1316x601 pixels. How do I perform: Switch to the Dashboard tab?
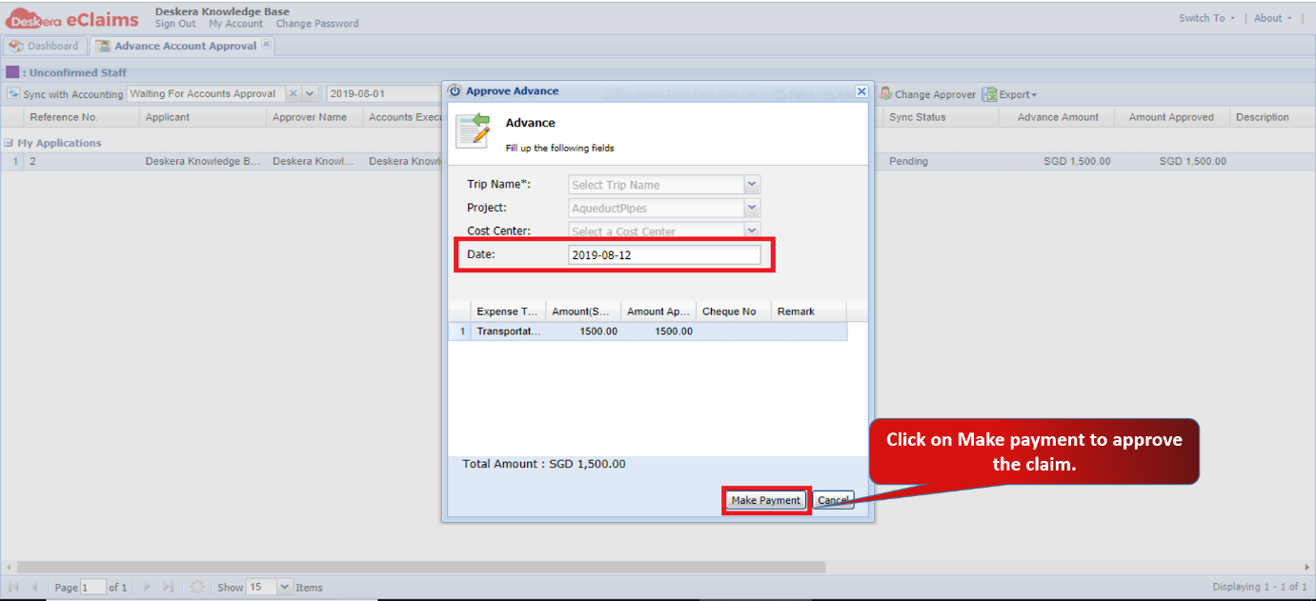click(x=45, y=46)
